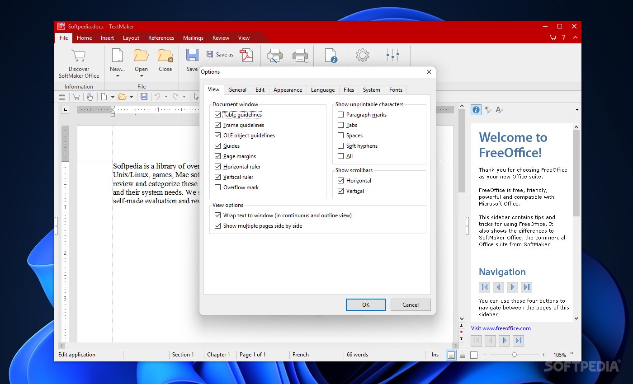633x384 pixels.
Task: Click OK in the Options dialog
Action: click(x=366, y=304)
